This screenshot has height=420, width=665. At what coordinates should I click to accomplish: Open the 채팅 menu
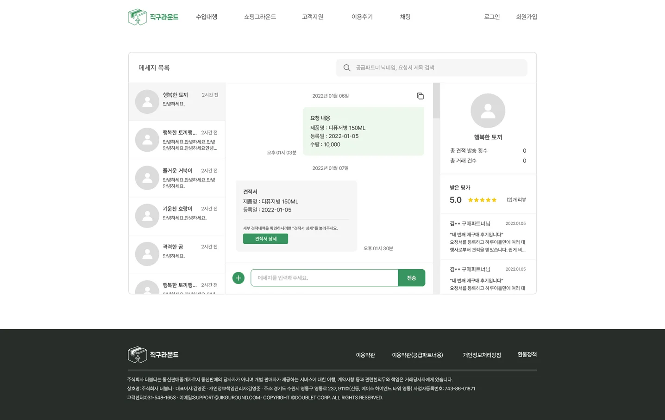405,17
